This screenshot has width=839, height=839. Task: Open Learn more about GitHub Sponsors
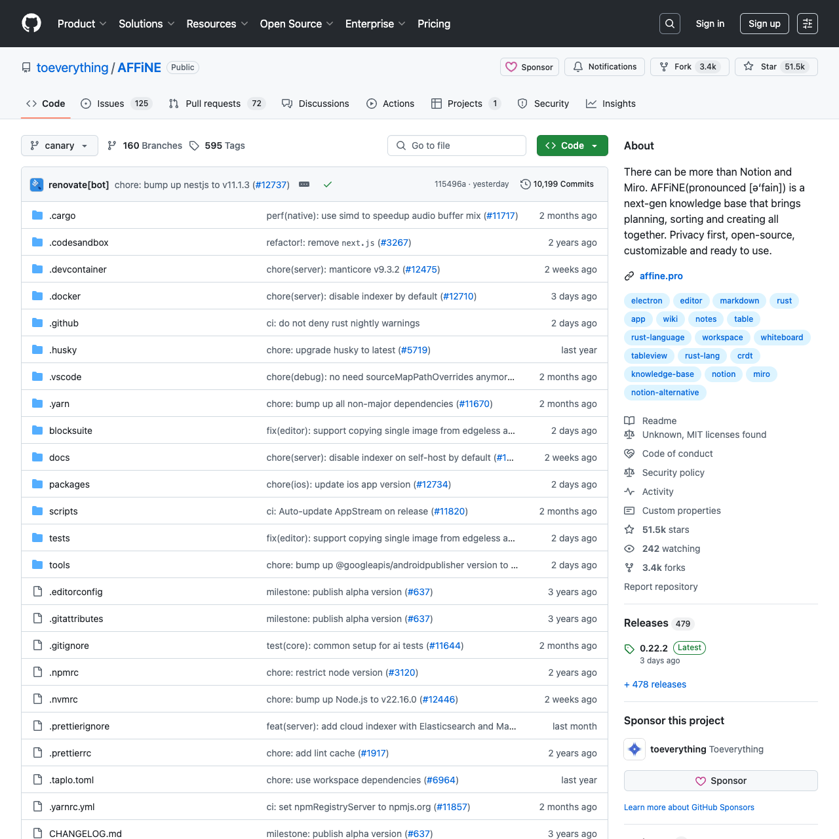(x=689, y=808)
